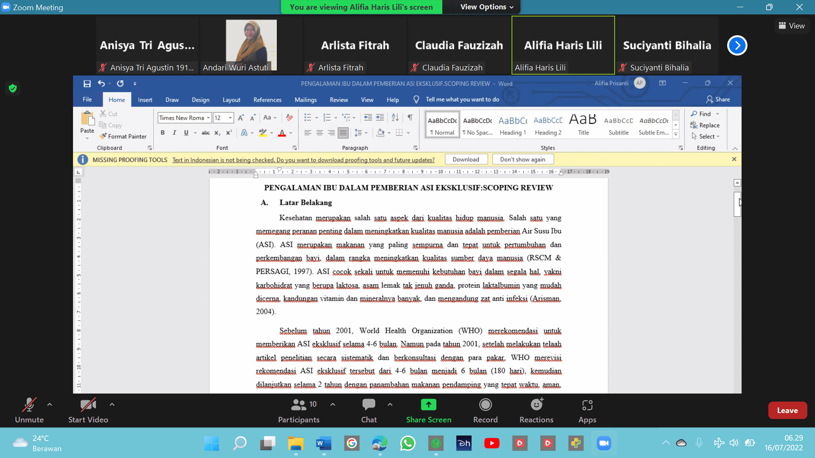Increase paragraph indent
Screen dimensions: 815x458
click(x=380, y=117)
